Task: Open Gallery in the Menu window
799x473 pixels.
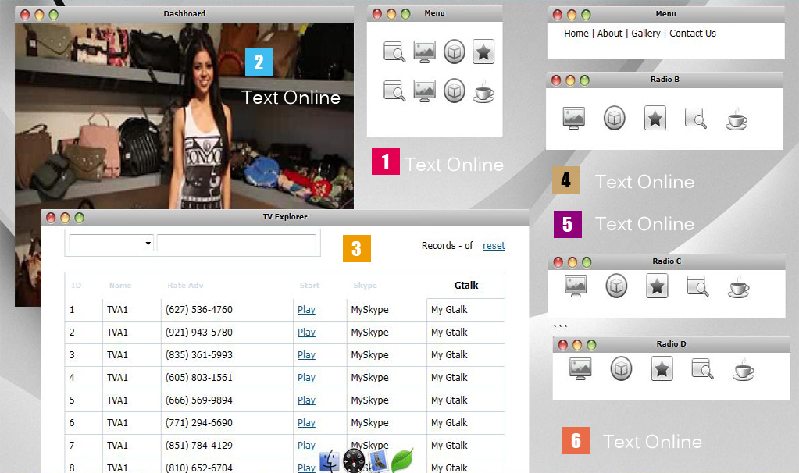Action: click(646, 34)
